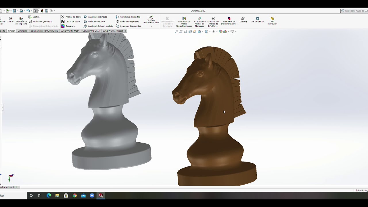Screen dimensions: 368x207
Task: Launch Assistente de Análise do FloXpress
Action: [200, 22]
